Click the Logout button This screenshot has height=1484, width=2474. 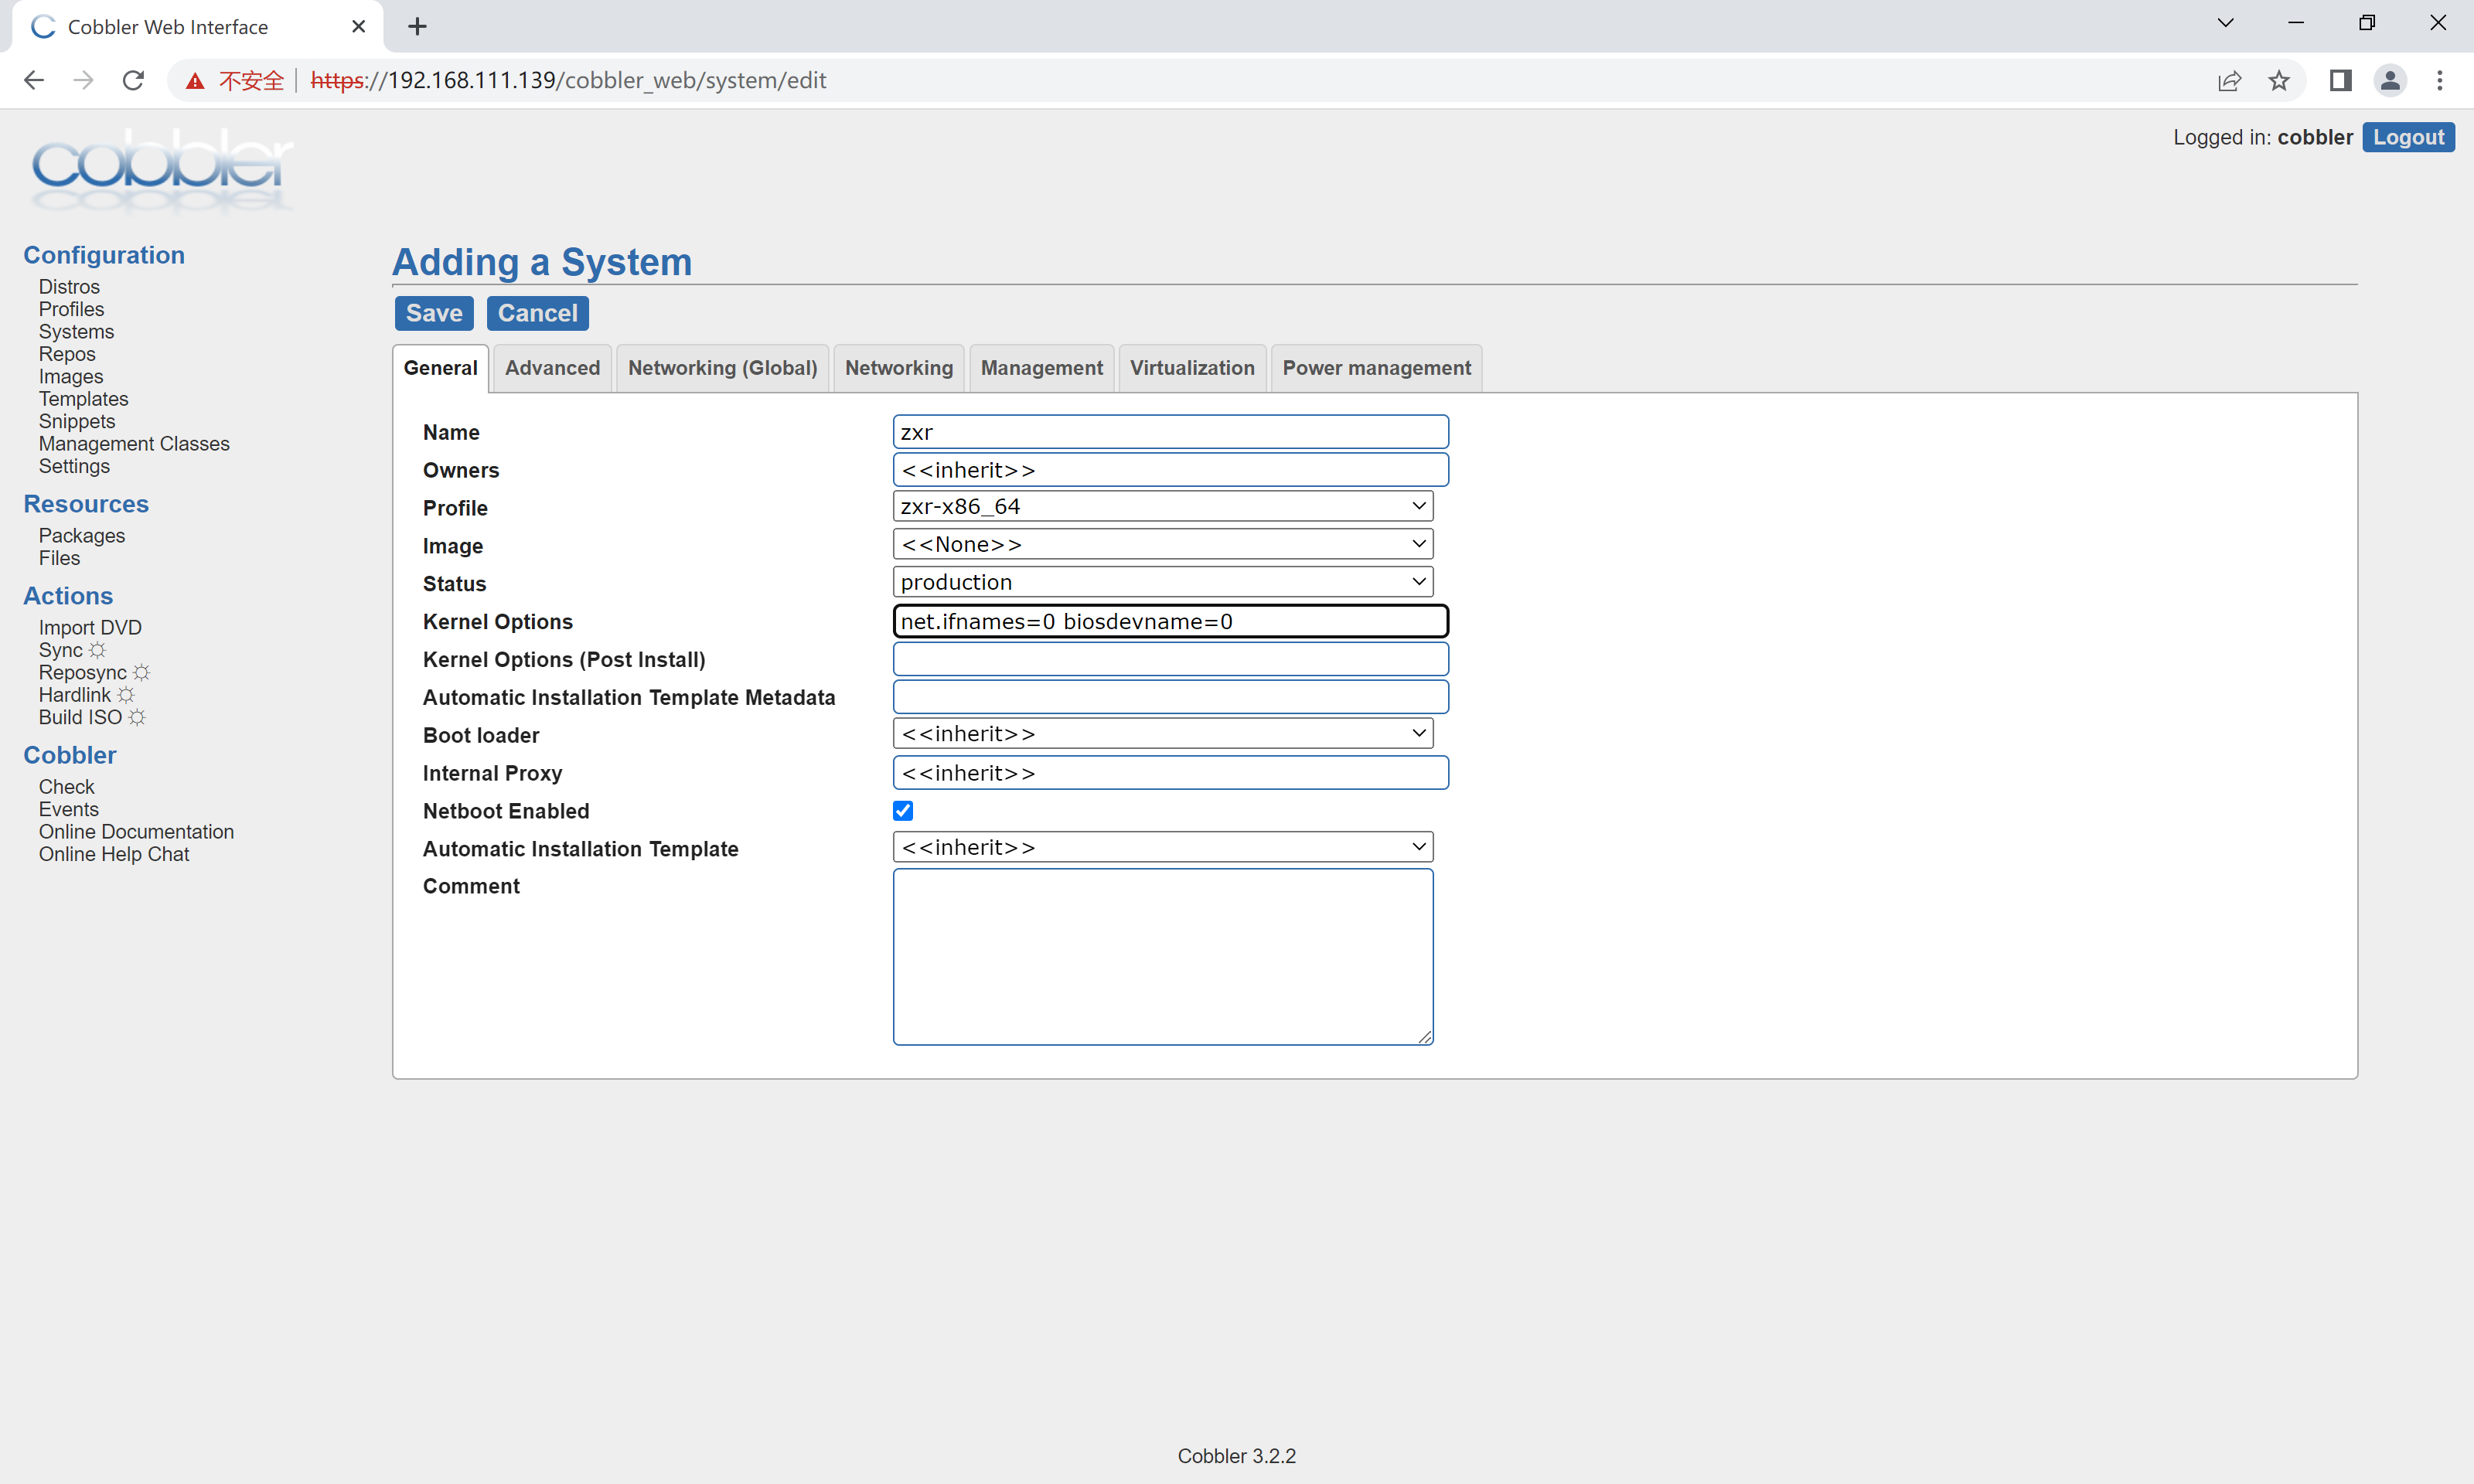(x=2408, y=137)
